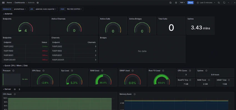This screenshot has height=110, width=236.
Task: Select PJSIP/6001 row in Endpoints table
Action: pyautogui.click(x=26, y=55)
